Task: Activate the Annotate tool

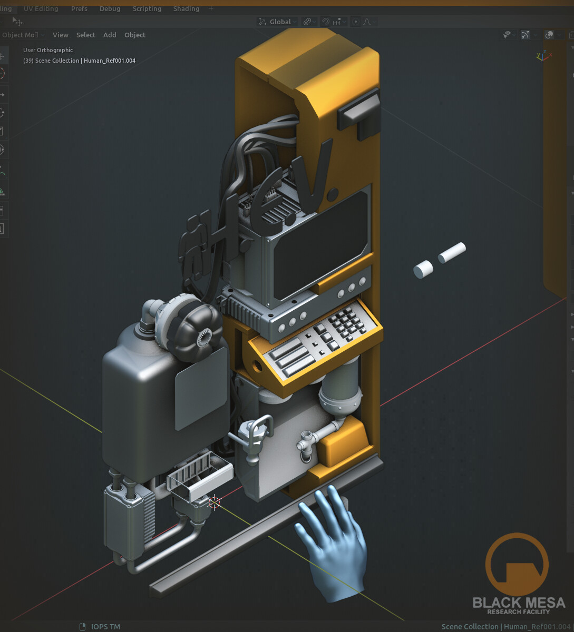Action: click(x=4, y=170)
